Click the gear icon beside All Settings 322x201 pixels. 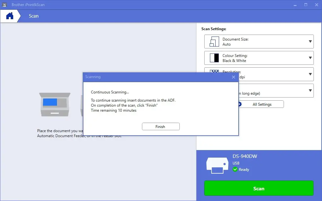tap(240, 104)
